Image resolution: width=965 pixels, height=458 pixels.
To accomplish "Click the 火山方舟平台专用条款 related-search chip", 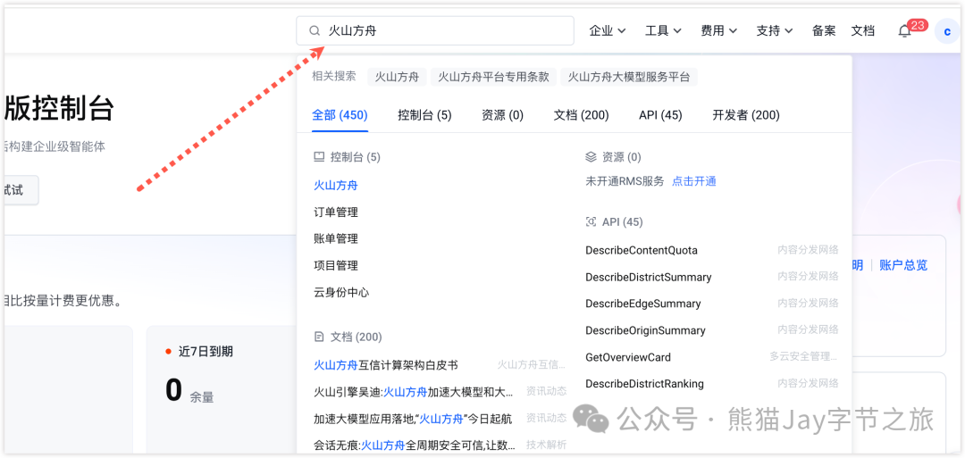I will [493, 77].
